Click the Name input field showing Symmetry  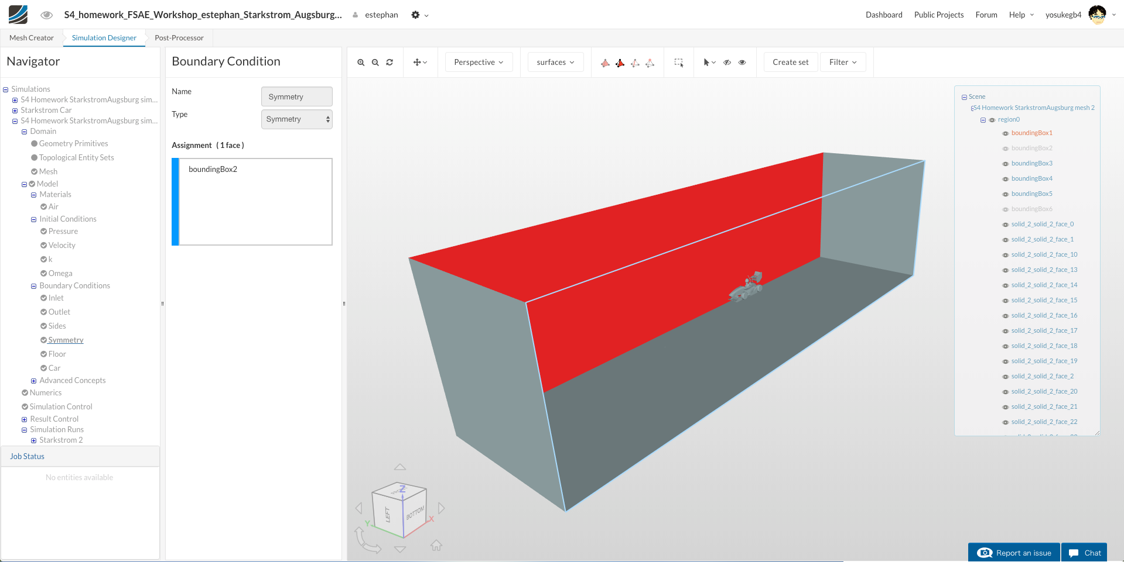pos(296,96)
